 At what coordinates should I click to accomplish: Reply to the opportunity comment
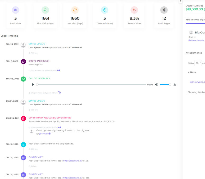click(x=45, y=134)
